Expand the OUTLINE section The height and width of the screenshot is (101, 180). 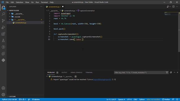coord(8,97)
